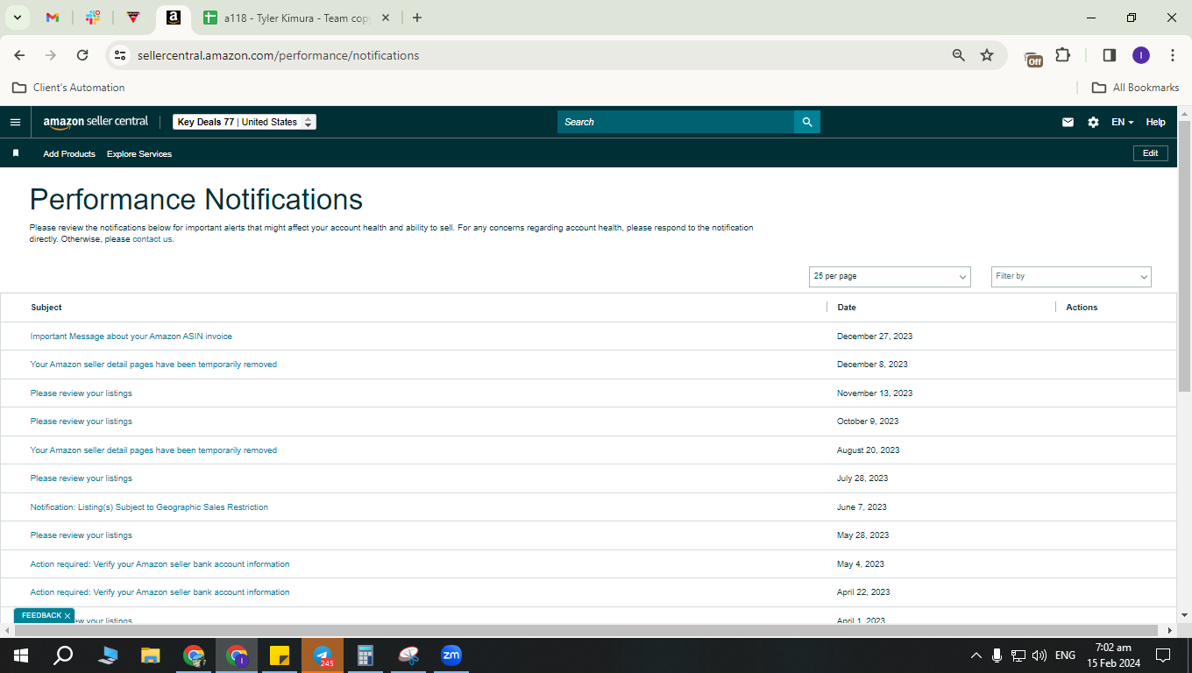The width and height of the screenshot is (1192, 673).
Task: Close the a118 Tyler Kimura tab
Action: tap(385, 18)
